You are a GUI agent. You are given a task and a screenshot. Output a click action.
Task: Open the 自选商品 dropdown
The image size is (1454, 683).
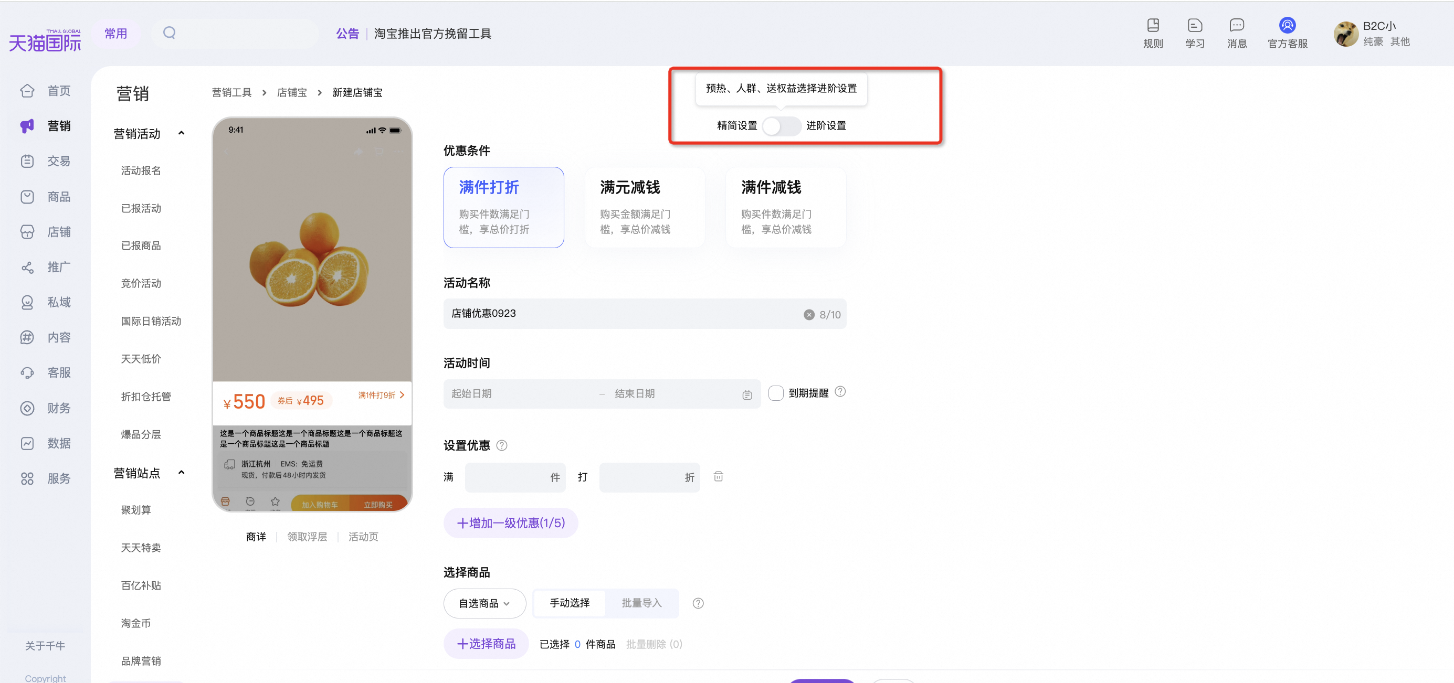click(x=484, y=603)
